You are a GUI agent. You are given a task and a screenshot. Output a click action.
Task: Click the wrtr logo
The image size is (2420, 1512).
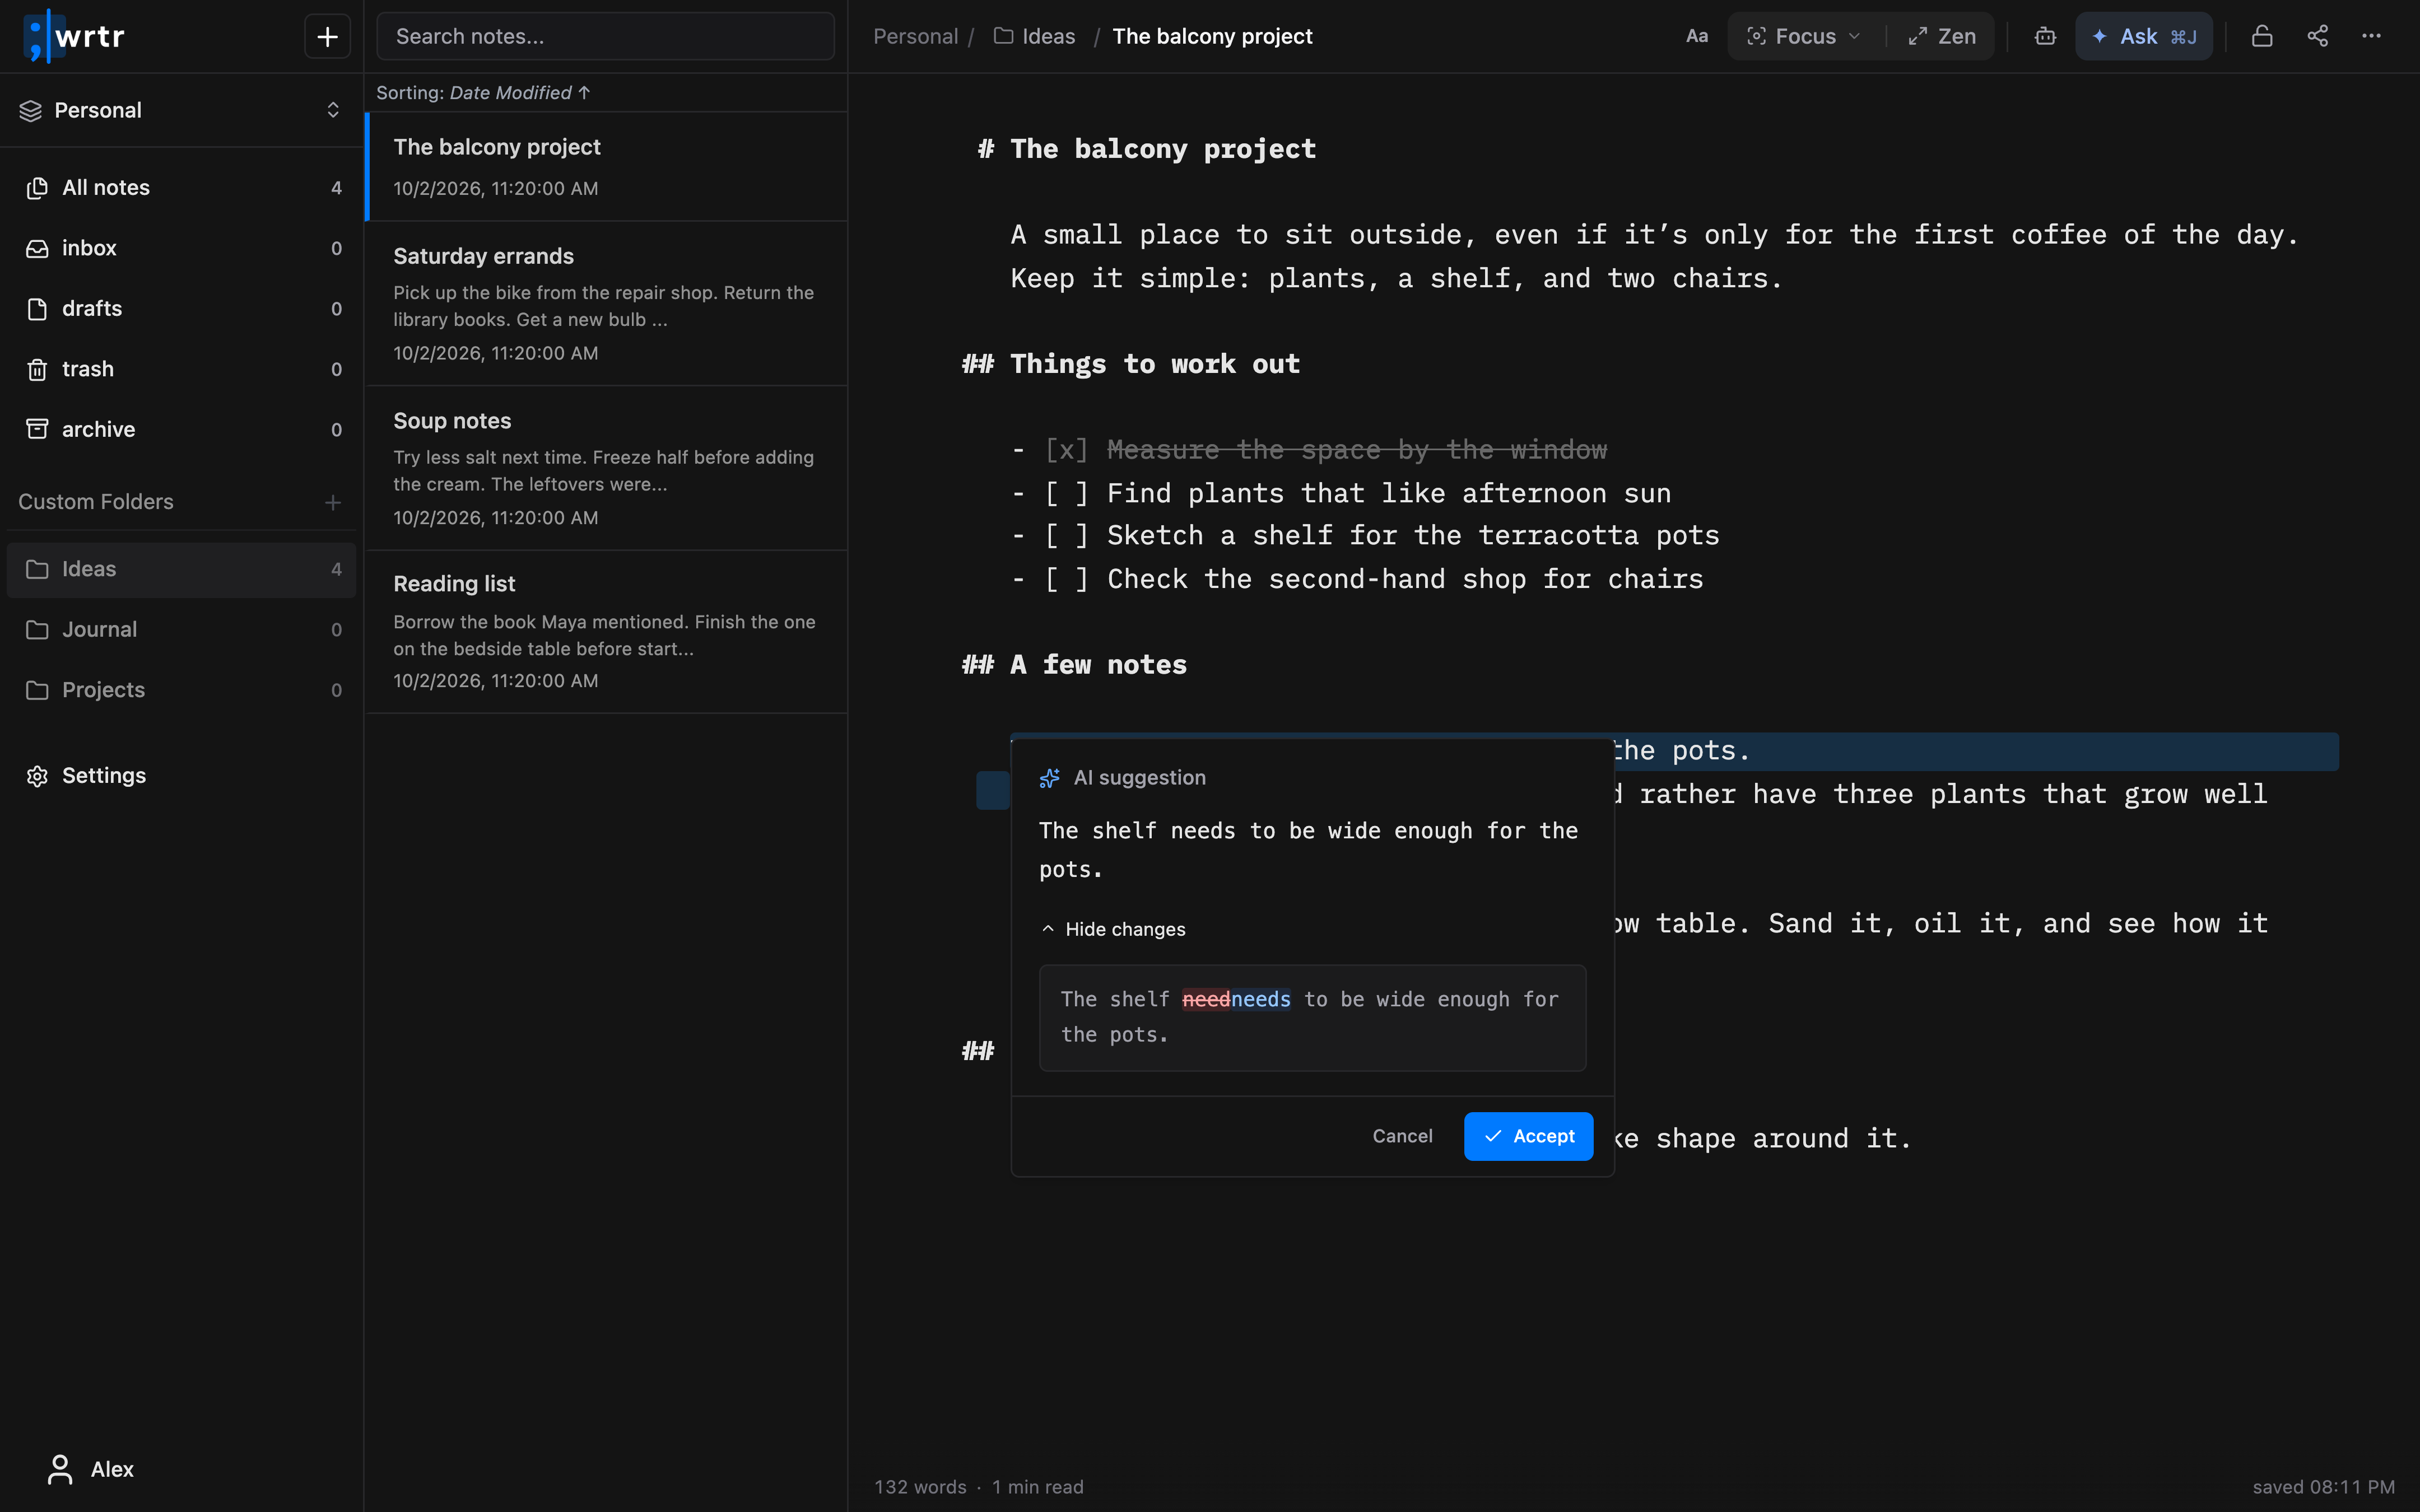[75, 37]
